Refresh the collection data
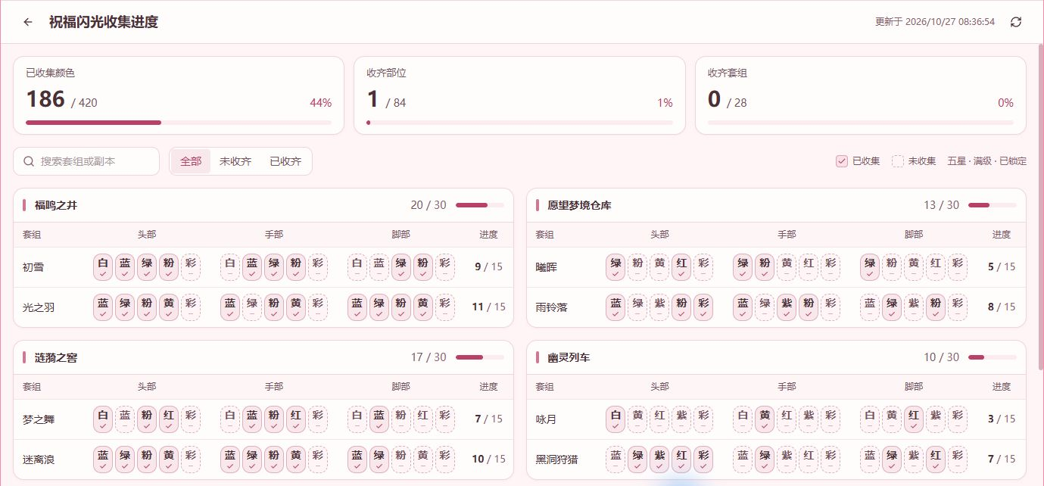This screenshot has height=486, width=1044. (1016, 22)
